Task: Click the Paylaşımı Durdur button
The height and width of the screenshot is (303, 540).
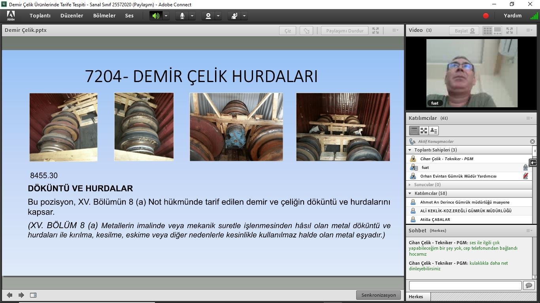Action: pos(345,31)
